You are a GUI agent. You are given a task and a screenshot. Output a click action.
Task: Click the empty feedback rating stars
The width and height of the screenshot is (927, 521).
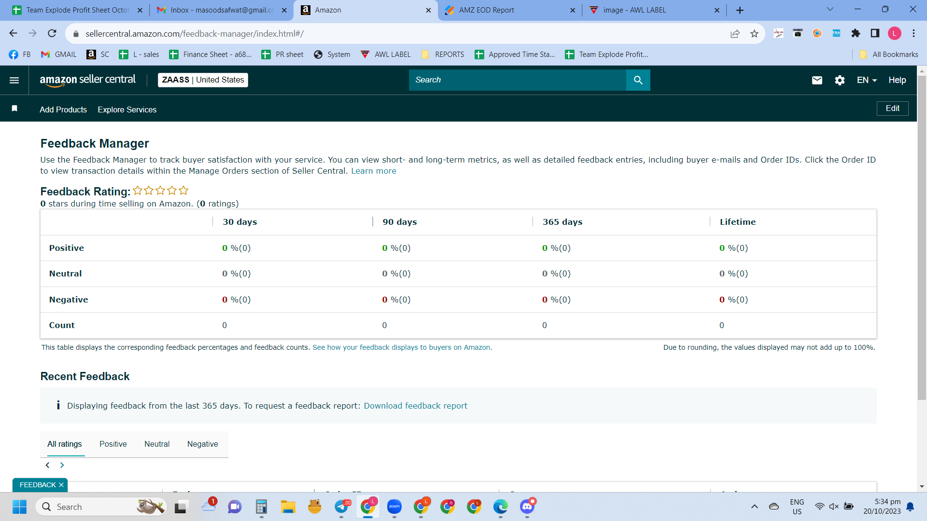[160, 191]
